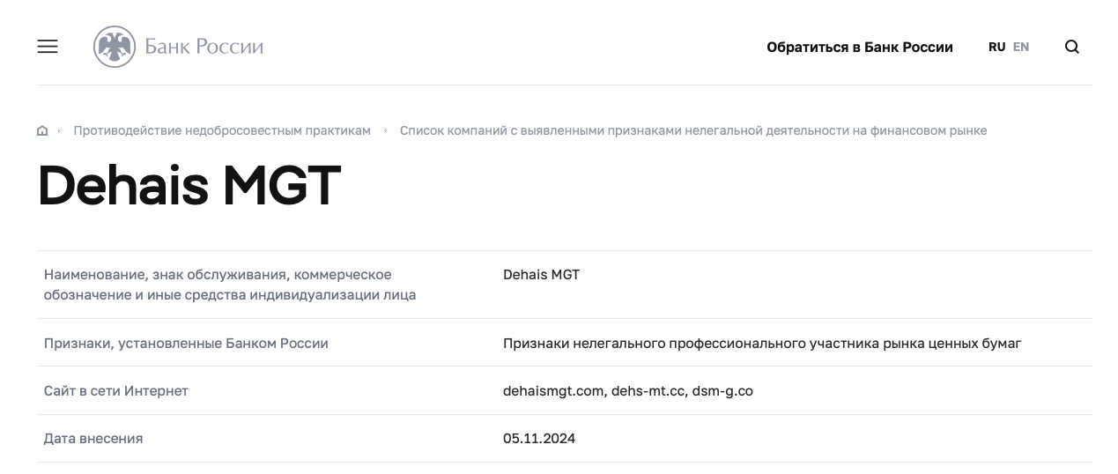
Task: Open the hamburger main menu
Action: 48,47
